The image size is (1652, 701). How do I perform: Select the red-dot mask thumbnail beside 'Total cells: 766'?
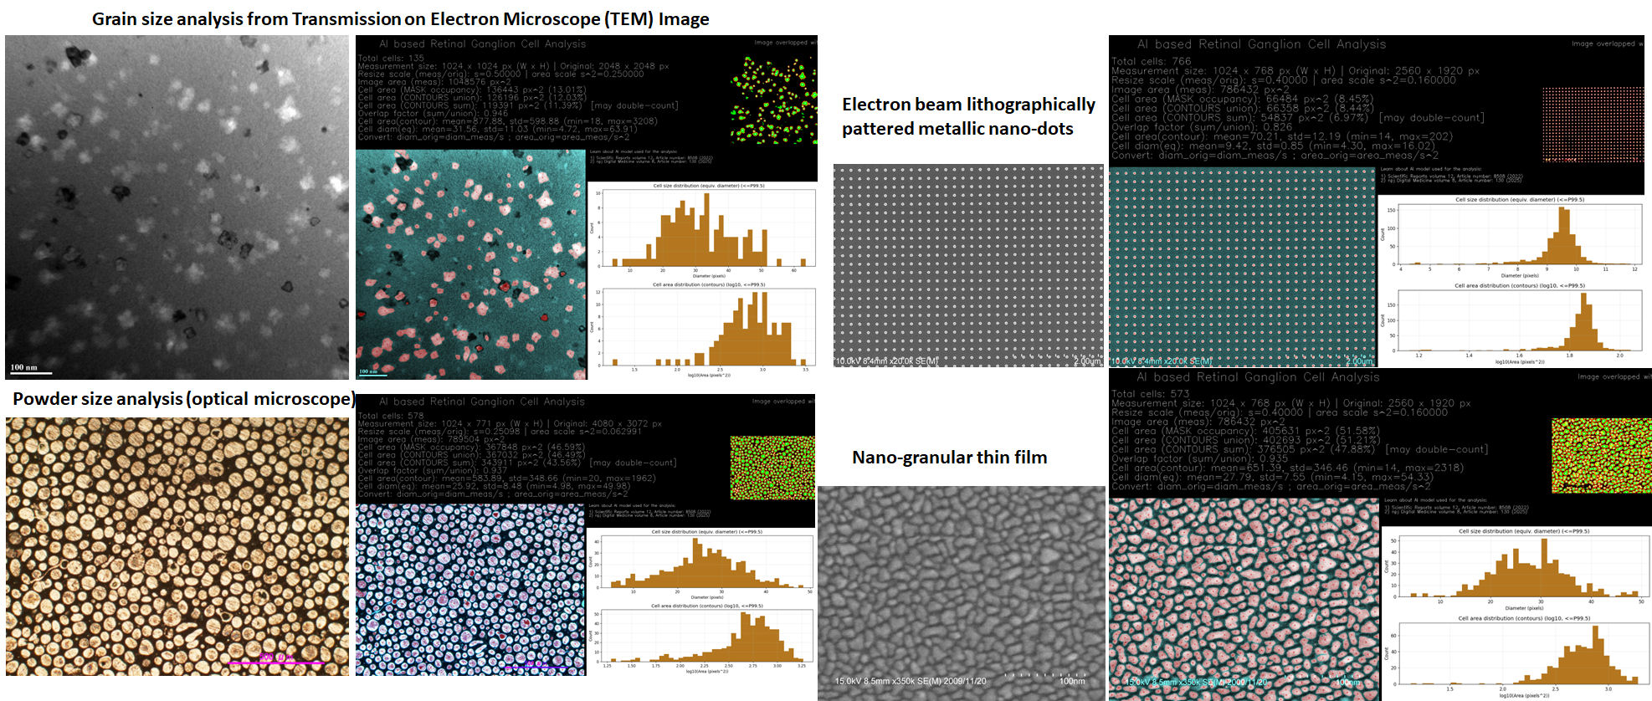pos(1593,124)
